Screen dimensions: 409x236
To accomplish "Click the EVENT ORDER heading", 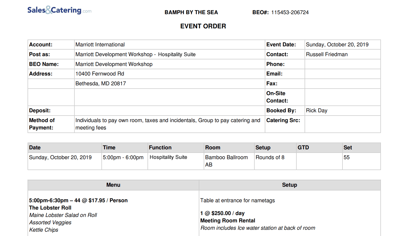I will [203, 26].
